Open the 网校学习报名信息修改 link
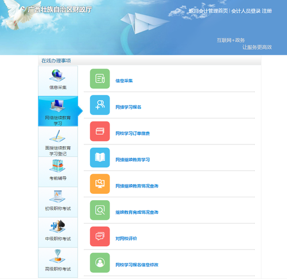Viewport: 287px width, 279px height. [x=137, y=265]
